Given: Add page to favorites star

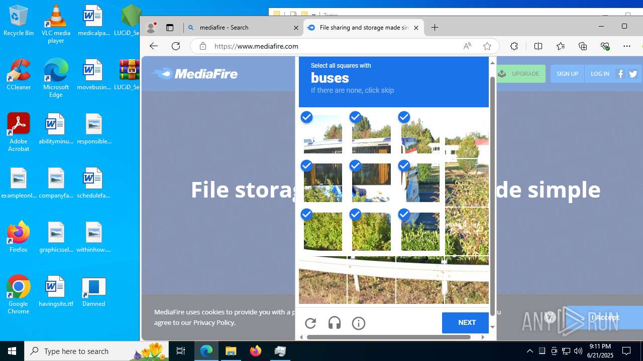Looking at the screenshot, I should [x=487, y=46].
